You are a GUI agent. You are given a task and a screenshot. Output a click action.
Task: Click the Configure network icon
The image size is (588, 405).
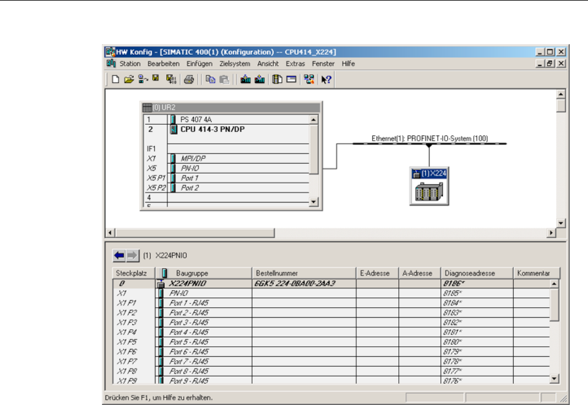(x=308, y=80)
